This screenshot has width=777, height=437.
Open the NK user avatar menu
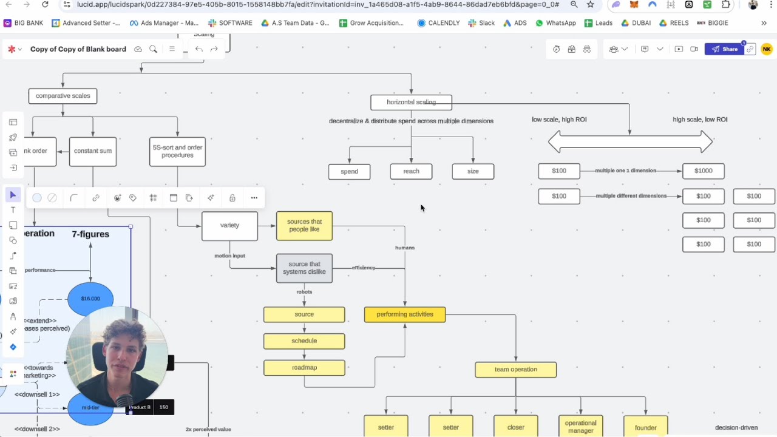click(x=767, y=49)
